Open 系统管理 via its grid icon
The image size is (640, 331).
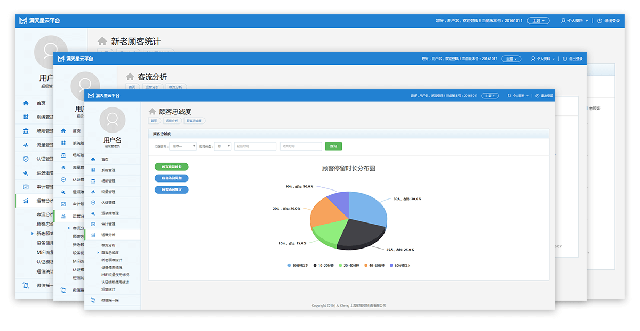[x=93, y=170]
